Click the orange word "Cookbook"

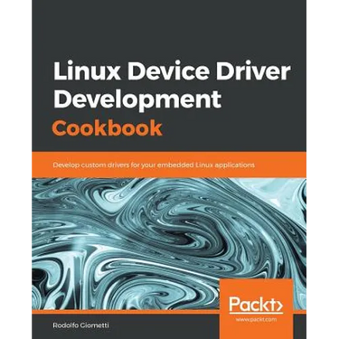click(x=108, y=127)
